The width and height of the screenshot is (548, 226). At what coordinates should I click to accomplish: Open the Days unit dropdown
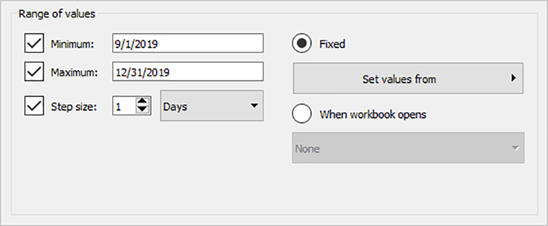(x=211, y=106)
